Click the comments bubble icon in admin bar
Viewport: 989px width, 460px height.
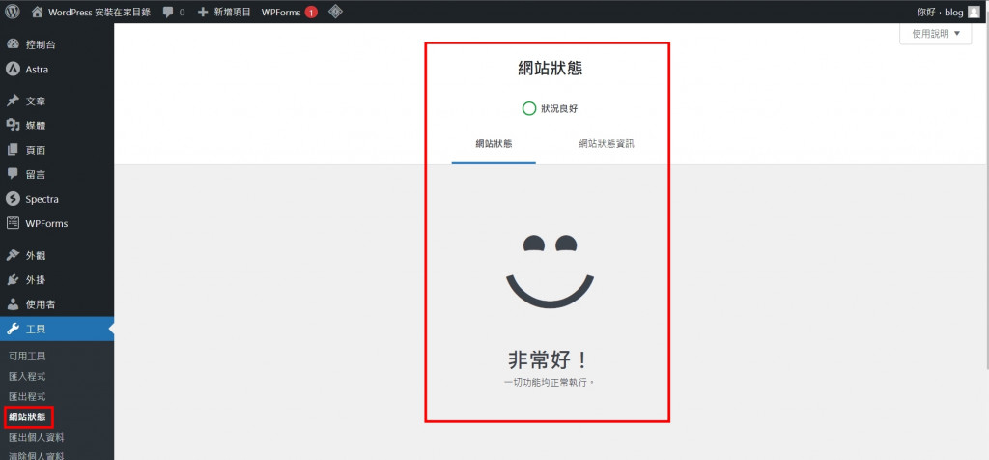[x=168, y=12]
